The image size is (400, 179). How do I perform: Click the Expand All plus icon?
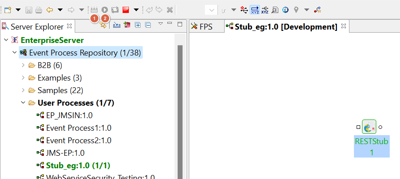[x=138, y=25]
